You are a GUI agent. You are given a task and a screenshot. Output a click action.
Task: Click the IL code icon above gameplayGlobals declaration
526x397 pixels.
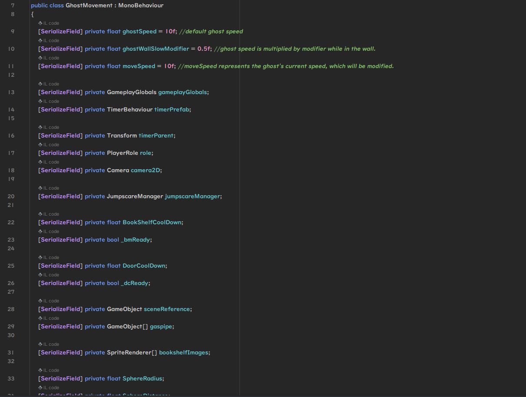tap(40, 84)
